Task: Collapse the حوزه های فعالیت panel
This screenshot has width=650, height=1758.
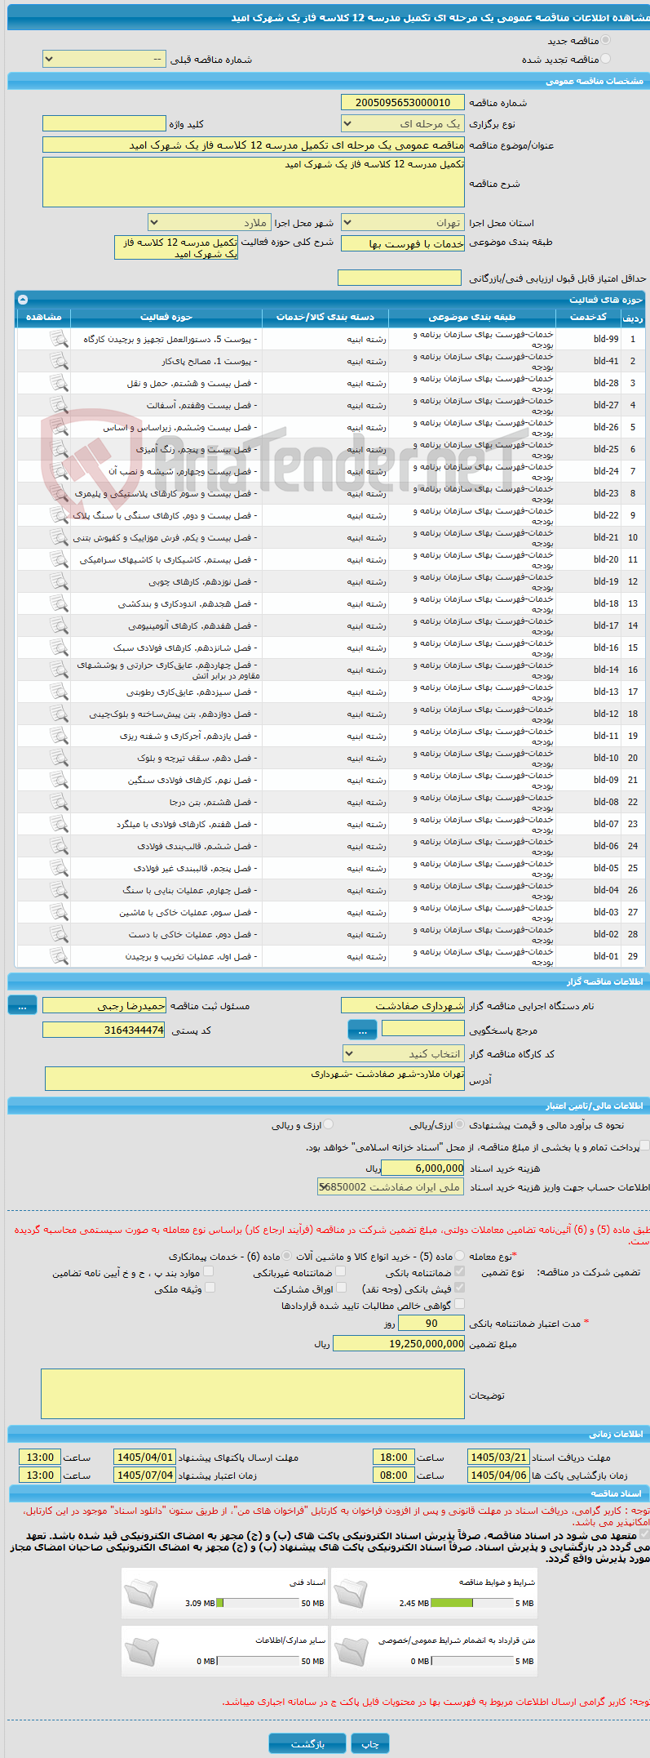Action: pyautogui.click(x=23, y=300)
